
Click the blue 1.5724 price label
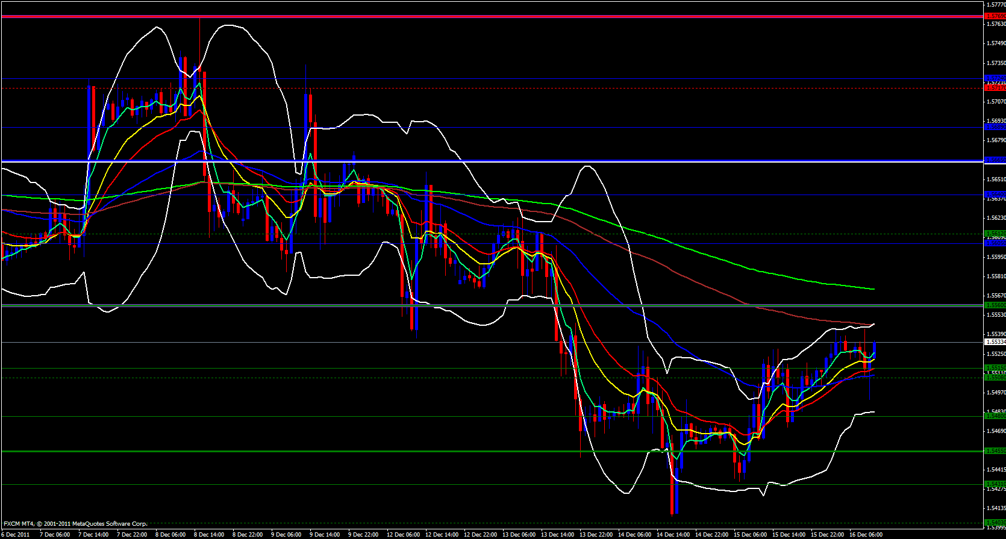click(x=995, y=78)
